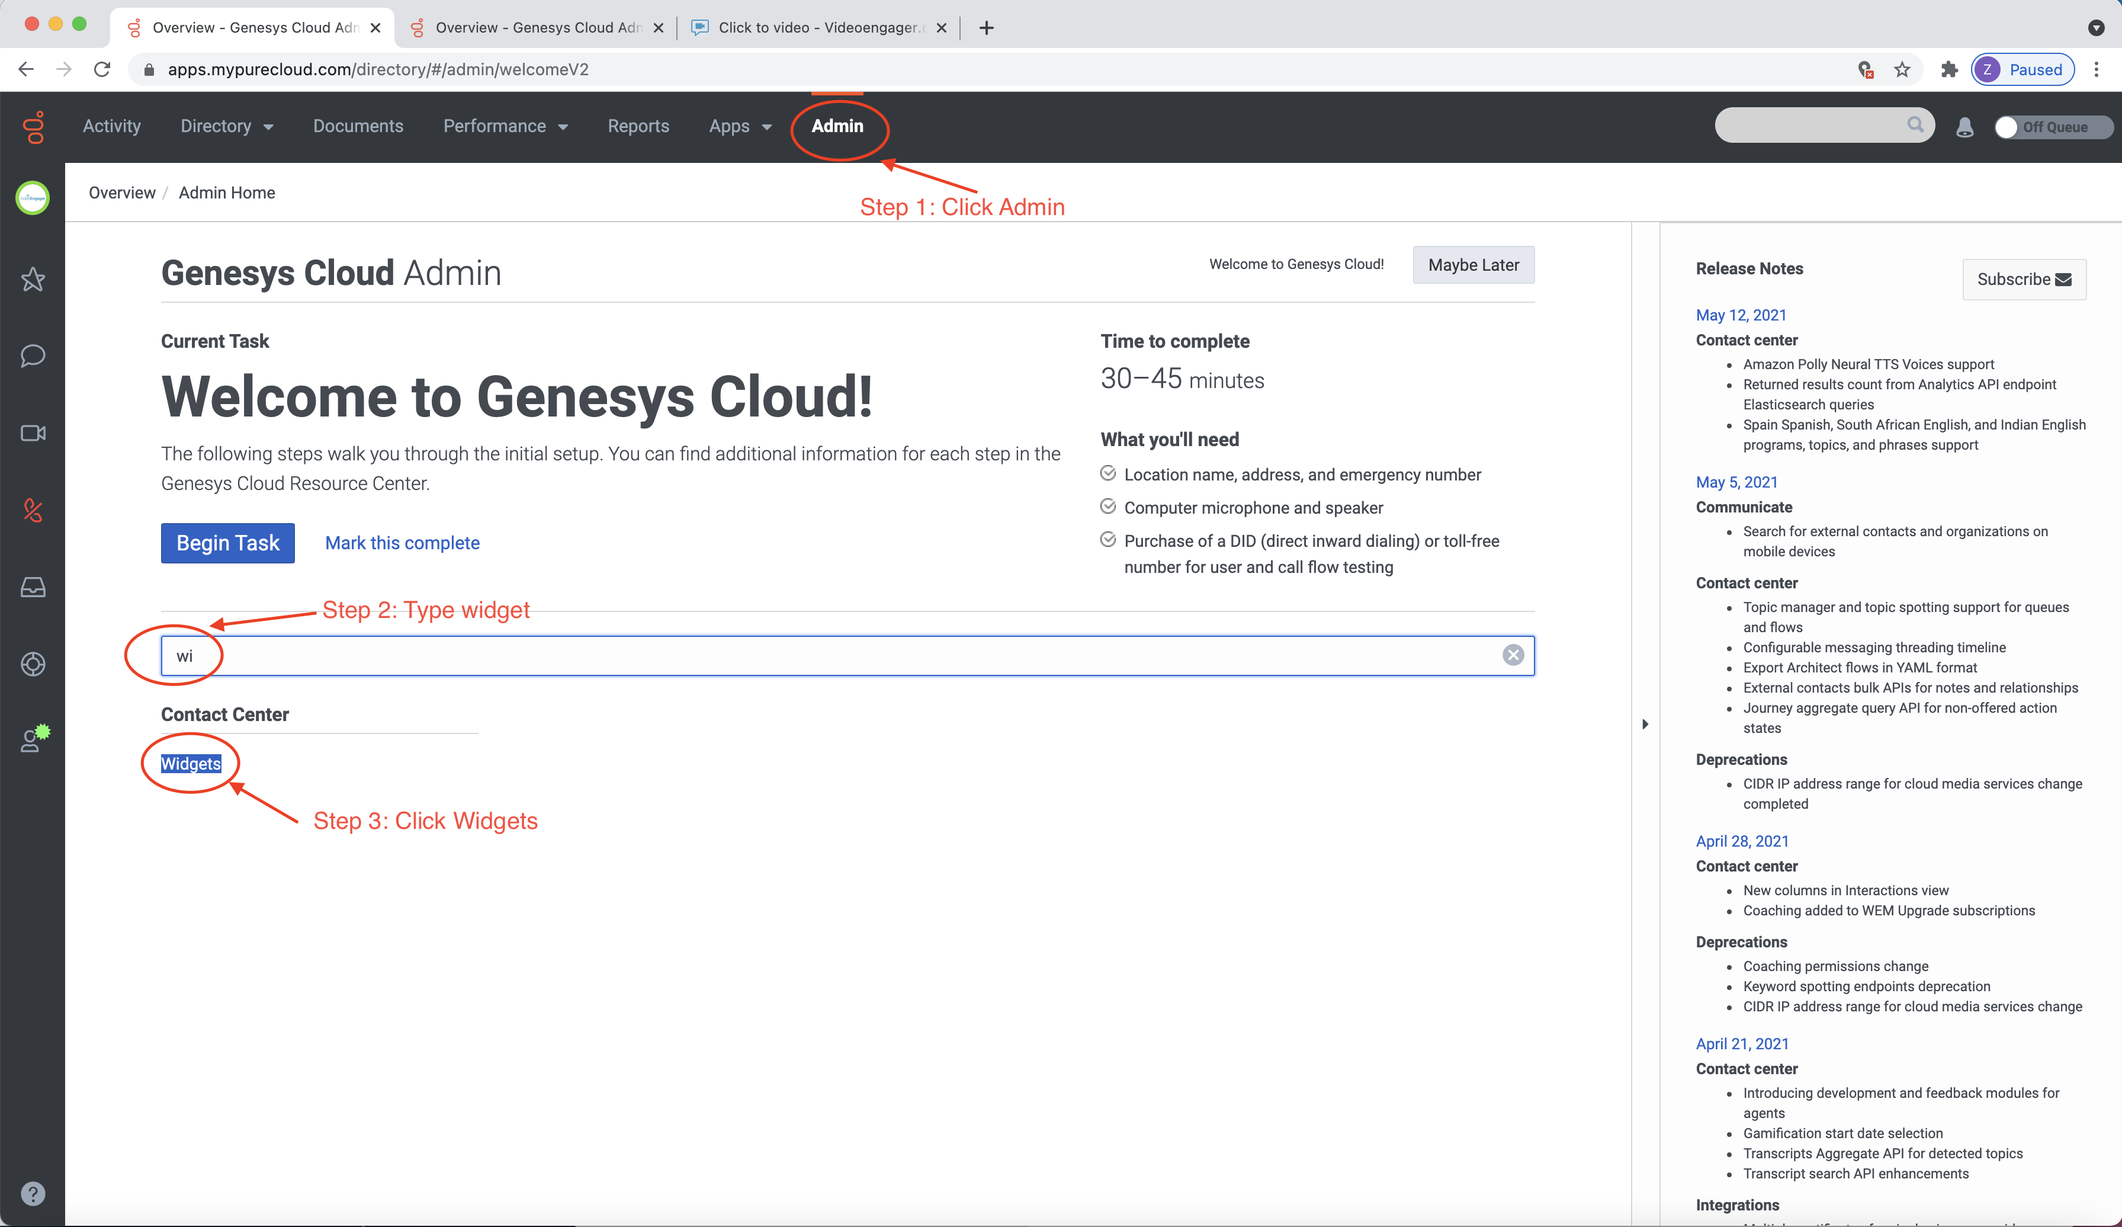Open tab search dropdown arrow in Chrome
The width and height of the screenshot is (2122, 1227).
2097,28
